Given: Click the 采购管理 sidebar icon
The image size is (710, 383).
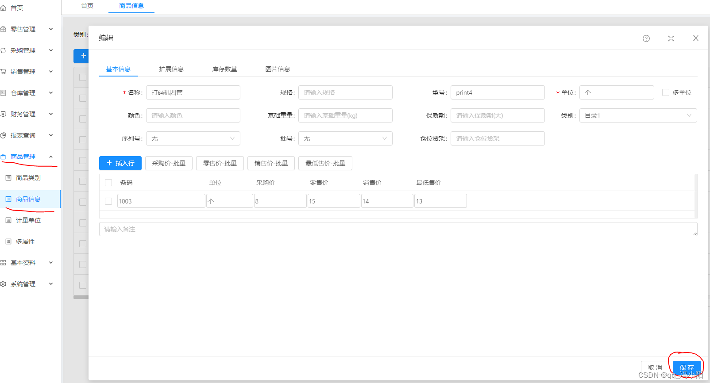Looking at the screenshot, I should pyautogui.click(x=3, y=50).
